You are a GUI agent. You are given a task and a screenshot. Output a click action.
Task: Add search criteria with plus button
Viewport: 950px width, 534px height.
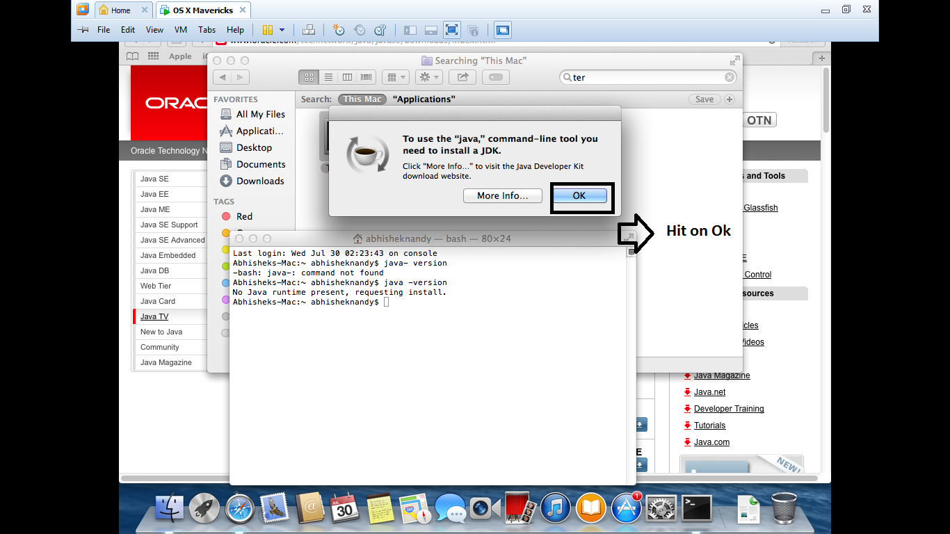730,99
